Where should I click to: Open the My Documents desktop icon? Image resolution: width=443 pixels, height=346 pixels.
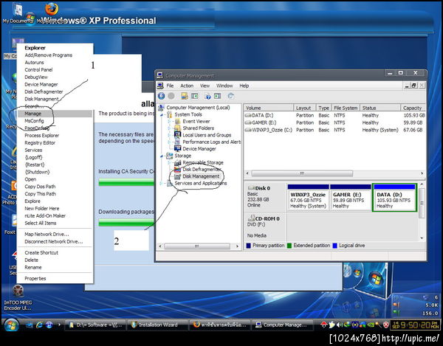18,13
